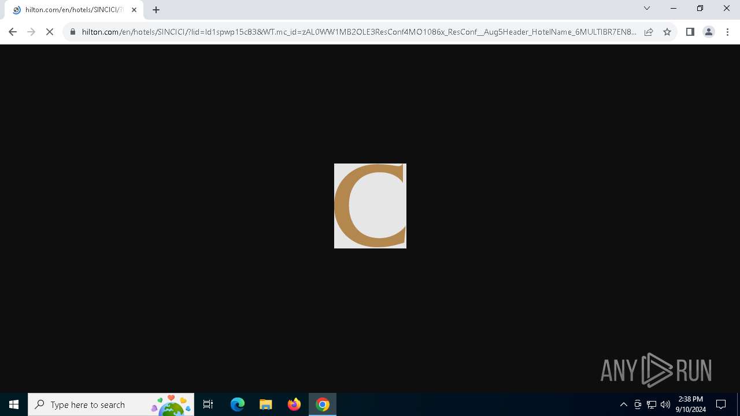Launch Microsoft Edge from the taskbar

pyautogui.click(x=237, y=404)
